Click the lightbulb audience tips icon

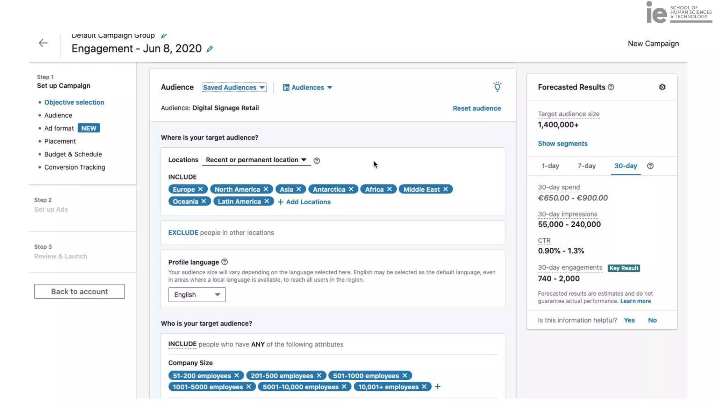(497, 87)
